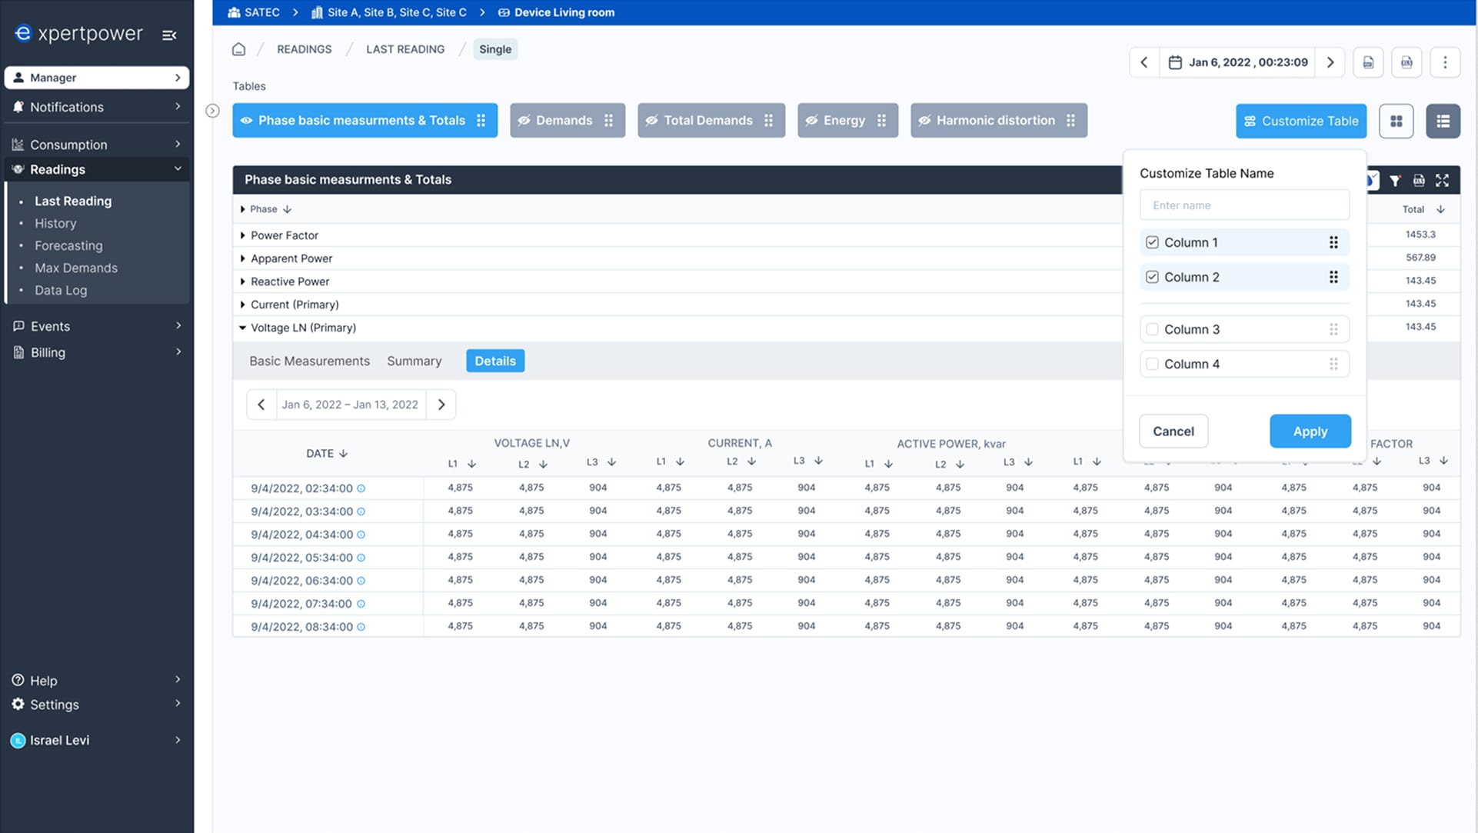This screenshot has width=1478, height=833.
Task: Switch to the Summary tab
Action: coord(414,361)
